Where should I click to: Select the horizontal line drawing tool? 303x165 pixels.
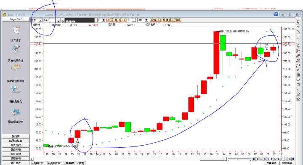tap(298, 36)
